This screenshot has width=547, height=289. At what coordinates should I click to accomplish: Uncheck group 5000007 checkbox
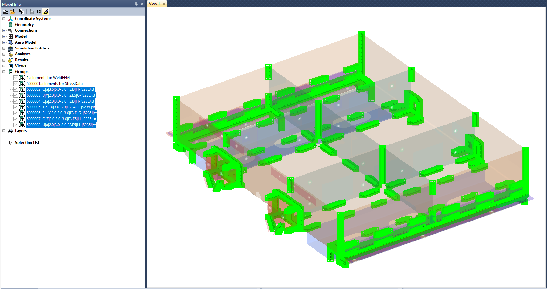[16, 119]
